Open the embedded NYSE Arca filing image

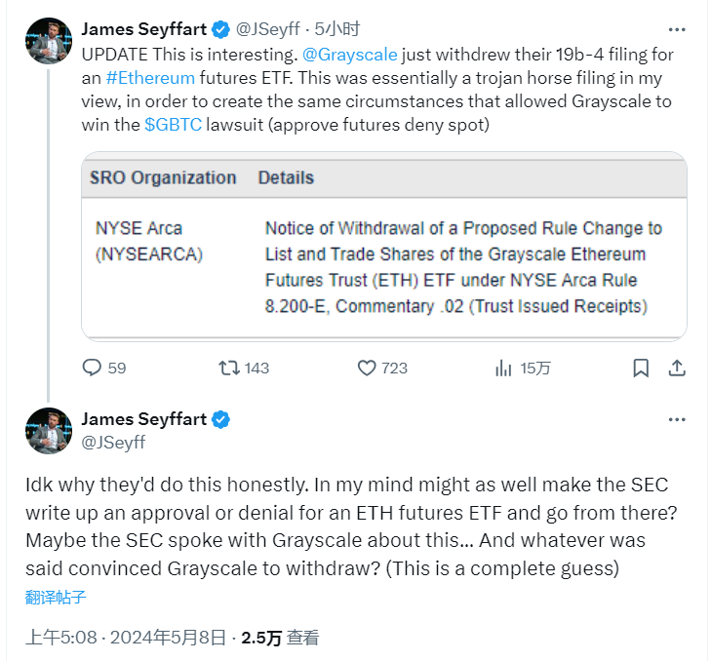[383, 246]
